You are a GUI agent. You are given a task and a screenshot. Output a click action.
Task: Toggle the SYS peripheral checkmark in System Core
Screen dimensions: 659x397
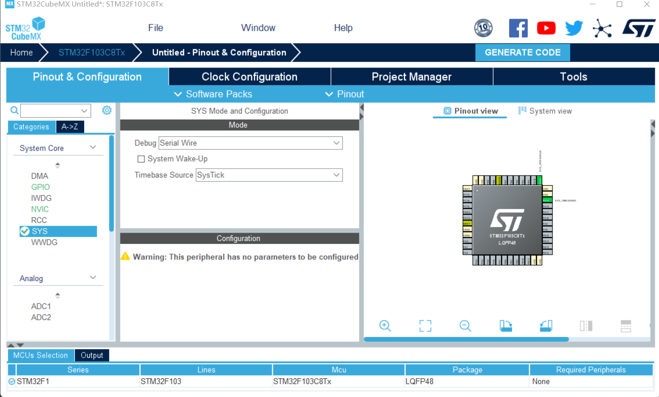[x=26, y=231]
